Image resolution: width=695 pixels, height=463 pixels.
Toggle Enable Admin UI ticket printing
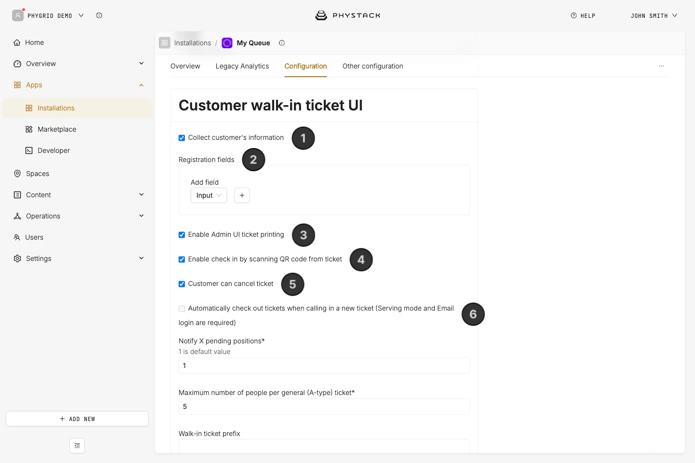click(x=182, y=235)
